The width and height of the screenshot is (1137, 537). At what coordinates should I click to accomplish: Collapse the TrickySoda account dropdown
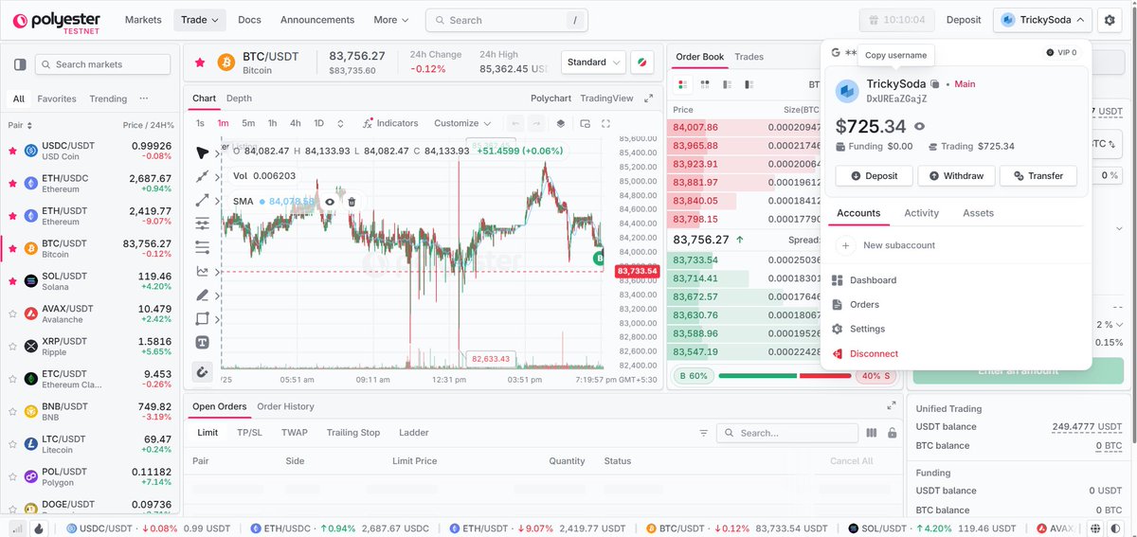pos(1042,20)
